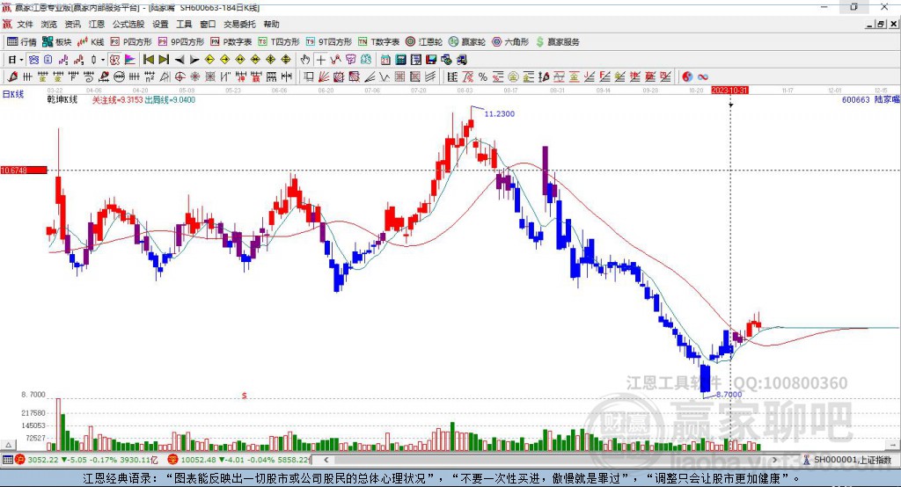901x487 pixels.
Task: Expand the 日 period dropdown arrow
Action: (x=21, y=60)
